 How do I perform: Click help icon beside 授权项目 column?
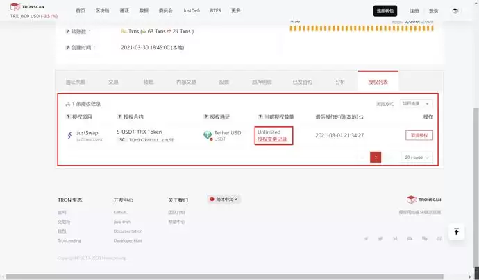68,117
